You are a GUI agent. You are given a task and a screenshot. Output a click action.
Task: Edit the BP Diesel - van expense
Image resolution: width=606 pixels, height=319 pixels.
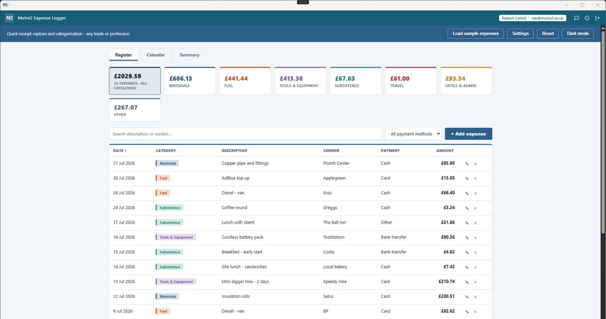[x=467, y=311]
